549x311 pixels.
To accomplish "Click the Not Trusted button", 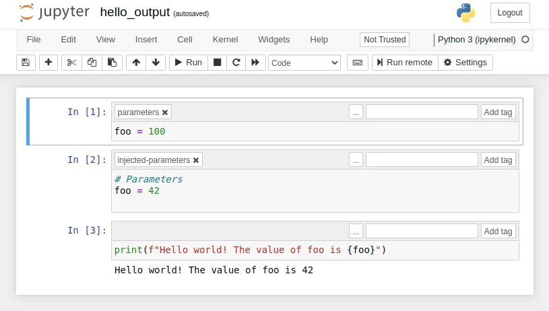I will coord(385,40).
